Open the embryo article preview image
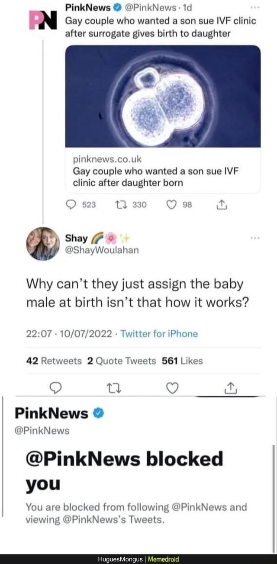277x564 pixels. (x=163, y=96)
